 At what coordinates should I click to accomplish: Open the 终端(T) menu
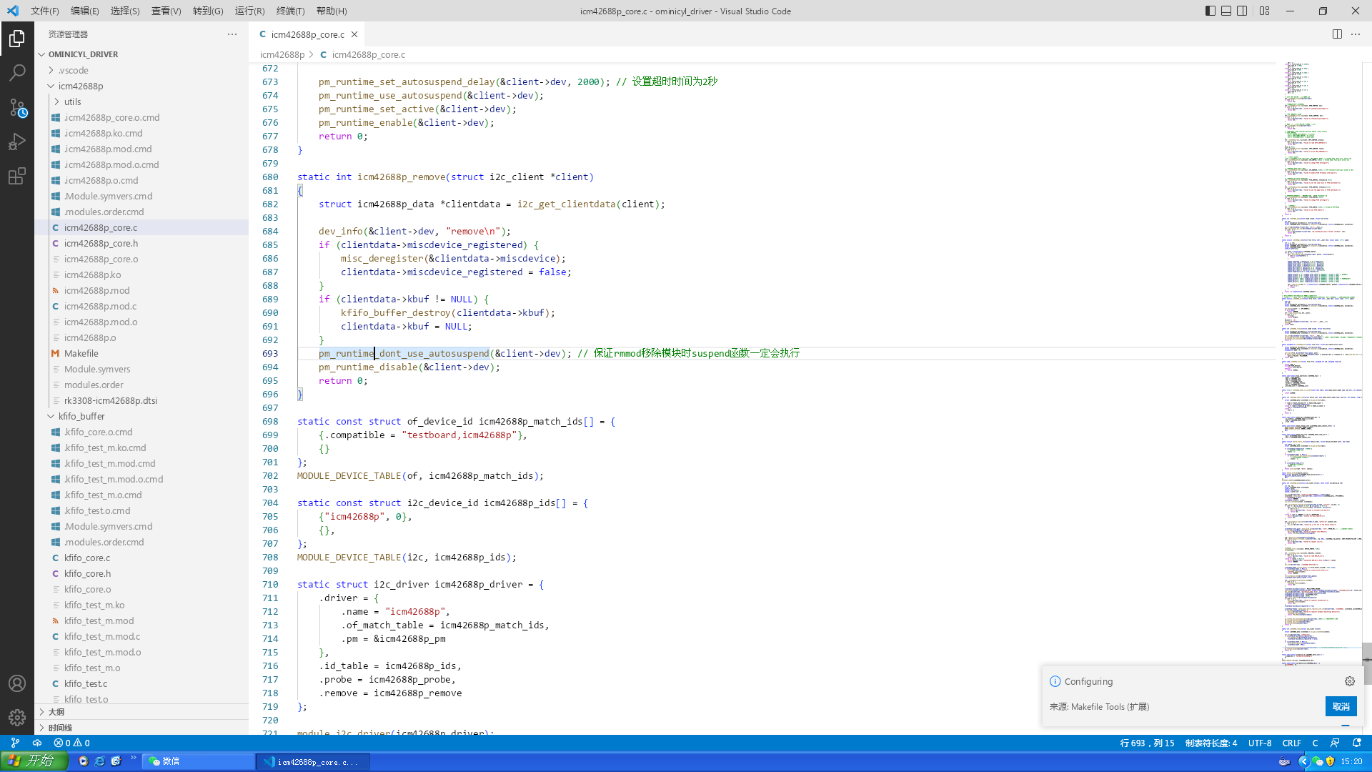tap(290, 11)
